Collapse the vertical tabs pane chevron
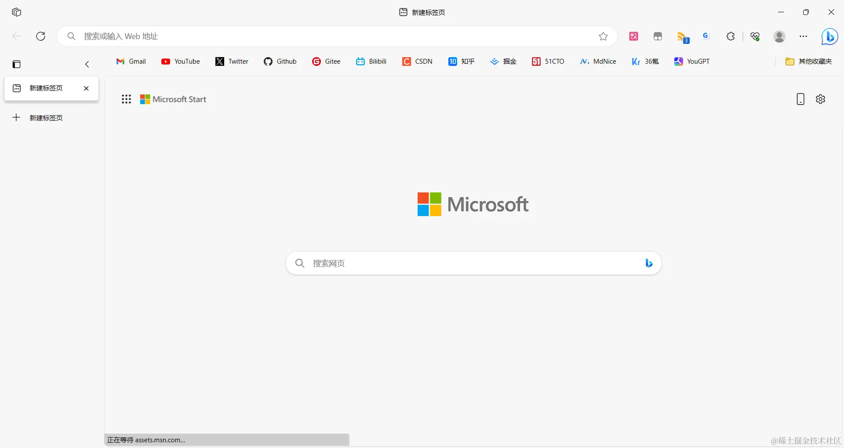 87,64
